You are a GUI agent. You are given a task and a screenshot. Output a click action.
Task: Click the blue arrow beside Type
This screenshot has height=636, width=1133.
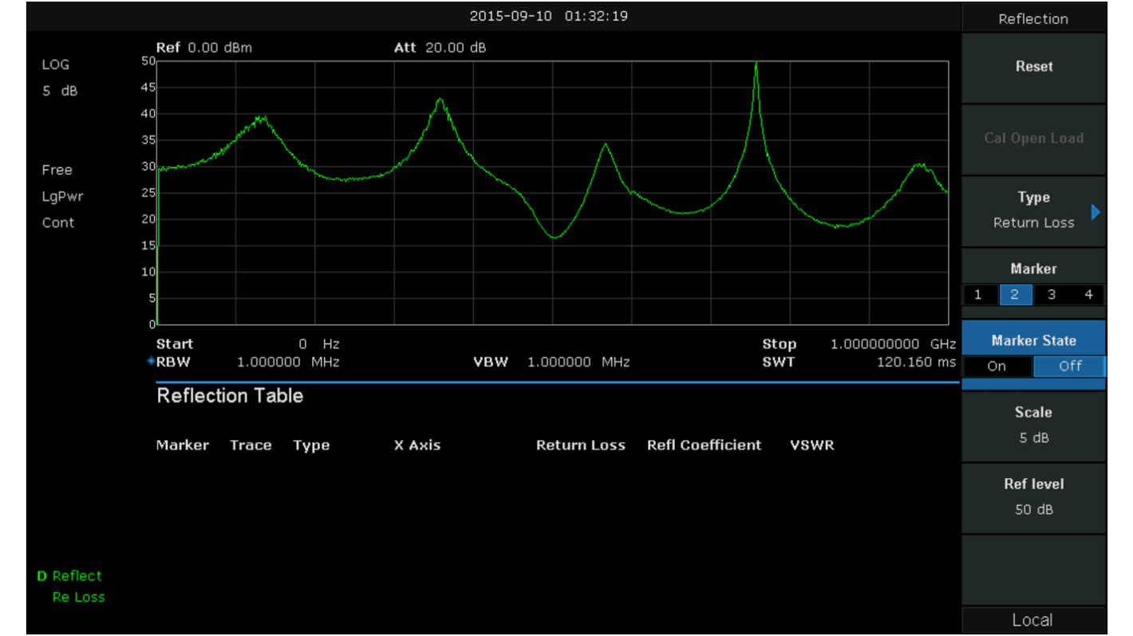[x=1095, y=212]
